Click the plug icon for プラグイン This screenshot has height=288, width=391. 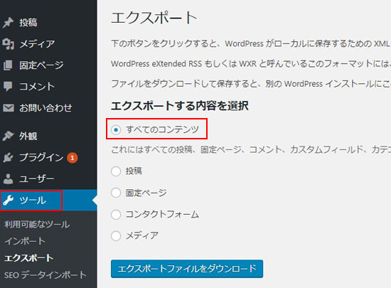click(x=8, y=158)
